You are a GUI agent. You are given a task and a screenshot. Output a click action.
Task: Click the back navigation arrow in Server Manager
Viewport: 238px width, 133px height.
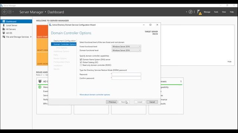pos(5,12)
